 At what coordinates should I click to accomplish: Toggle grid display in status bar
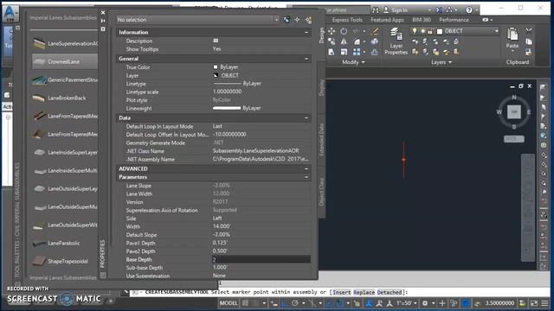pyautogui.click(x=245, y=303)
